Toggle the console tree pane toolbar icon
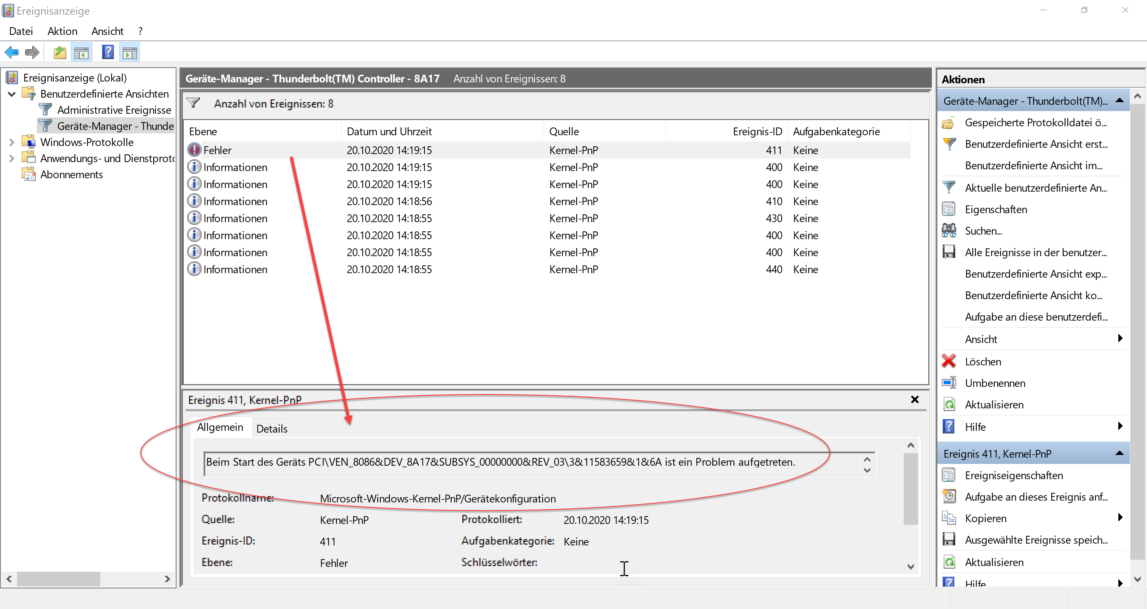Viewport: 1147px width, 609px height. [82, 53]
